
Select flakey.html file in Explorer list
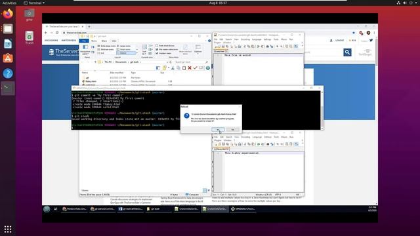[91, 81]
